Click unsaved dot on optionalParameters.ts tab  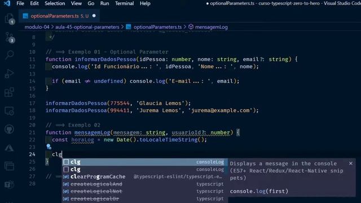(x=94, y=16)
